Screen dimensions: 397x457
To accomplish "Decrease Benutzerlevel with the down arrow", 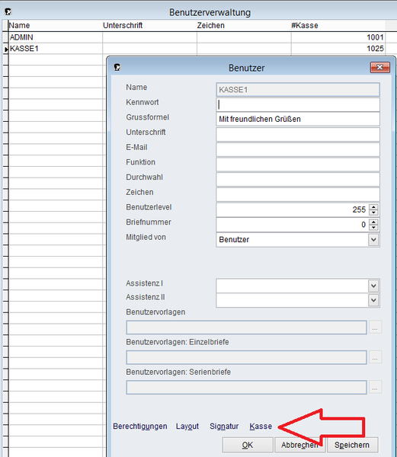I will click(373, 213).
